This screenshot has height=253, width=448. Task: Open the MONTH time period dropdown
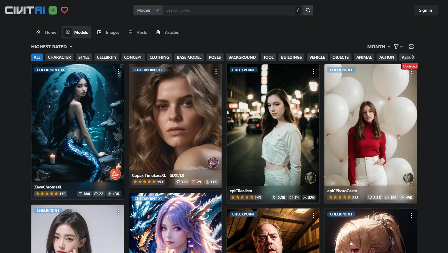(x=379, y=47)
